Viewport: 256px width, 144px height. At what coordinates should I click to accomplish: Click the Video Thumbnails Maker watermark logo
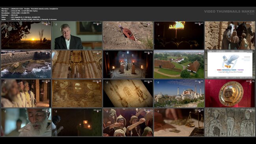(229, 12)
